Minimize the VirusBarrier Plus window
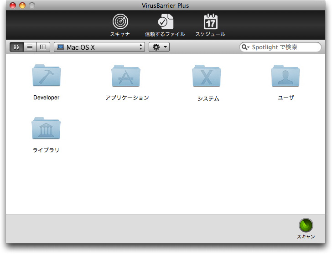 click(x=22, y=5)
